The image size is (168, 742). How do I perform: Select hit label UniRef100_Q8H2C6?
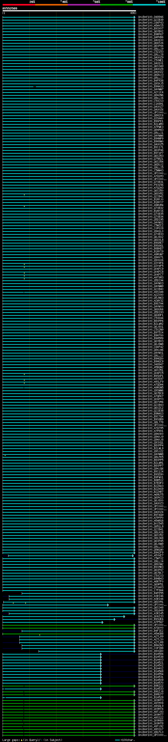pos(151,116)
